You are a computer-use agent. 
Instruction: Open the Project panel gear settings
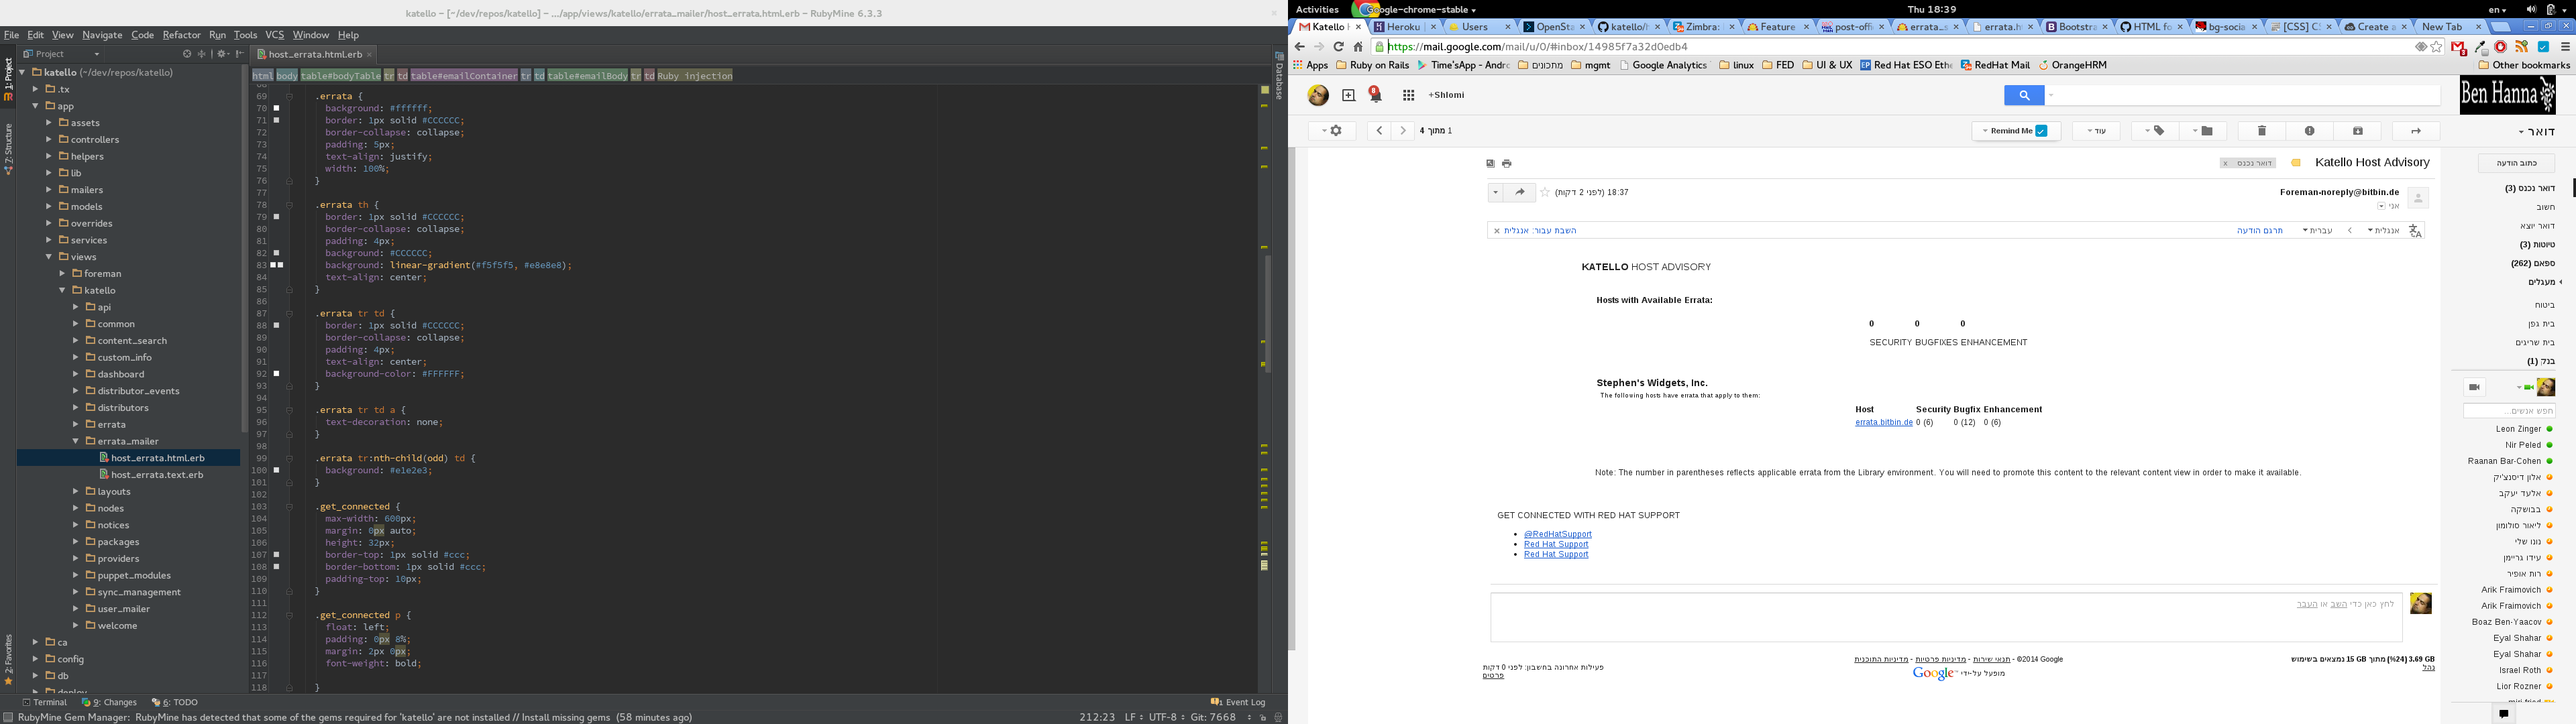222,54
